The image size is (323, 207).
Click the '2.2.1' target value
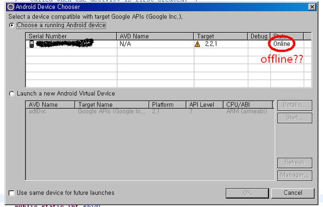click(211, 44)
